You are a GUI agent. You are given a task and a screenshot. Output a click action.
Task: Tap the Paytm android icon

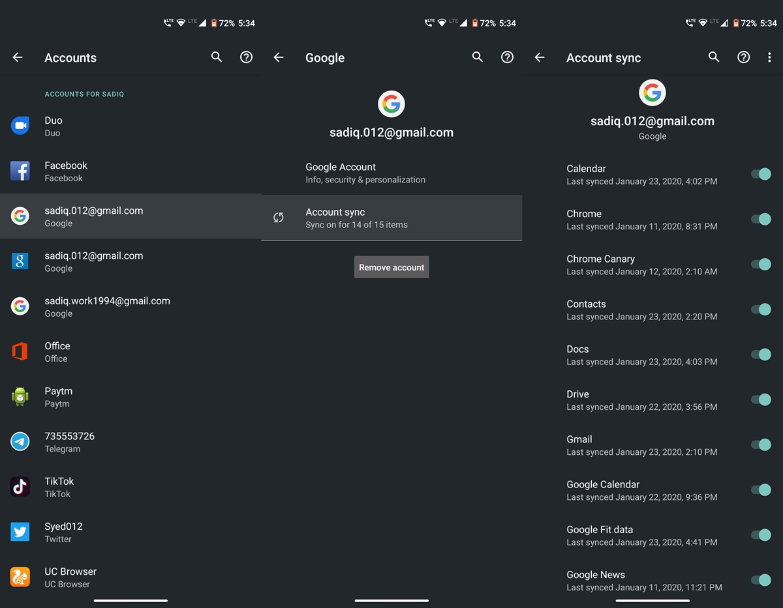[20, 396]
